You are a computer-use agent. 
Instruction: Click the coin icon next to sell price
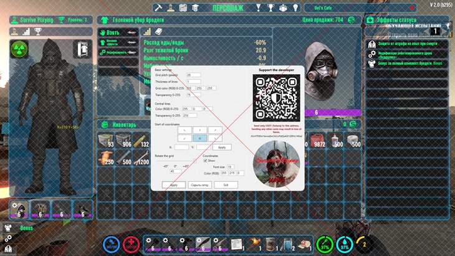(x=352, y=20)
